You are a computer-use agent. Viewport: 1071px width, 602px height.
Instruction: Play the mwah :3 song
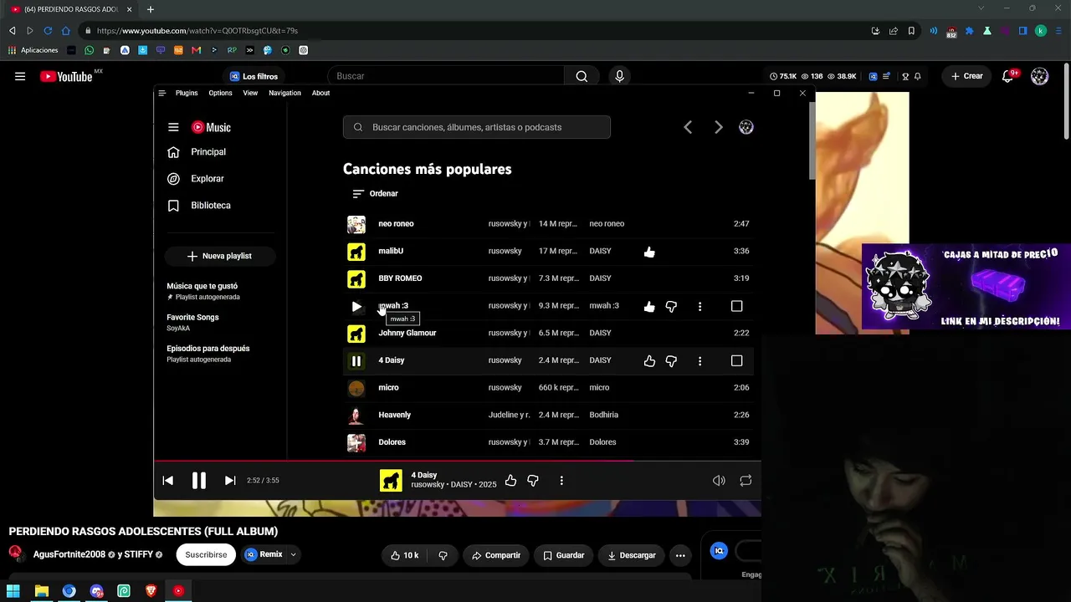[x=356, y=306]
